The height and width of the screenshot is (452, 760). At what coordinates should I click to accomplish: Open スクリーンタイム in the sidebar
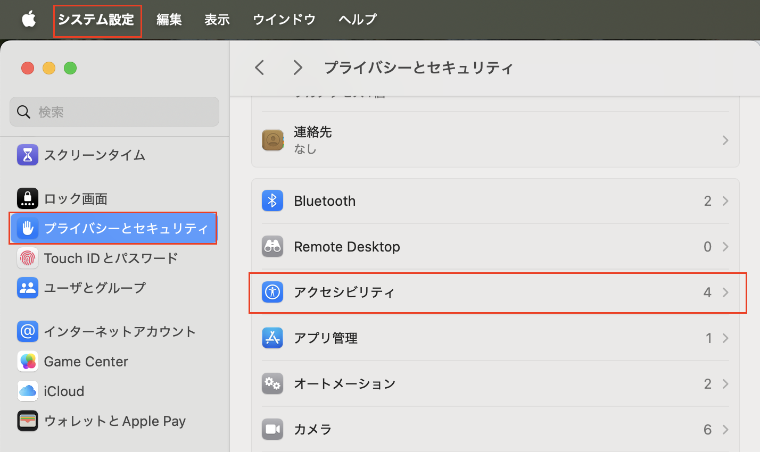95,155
